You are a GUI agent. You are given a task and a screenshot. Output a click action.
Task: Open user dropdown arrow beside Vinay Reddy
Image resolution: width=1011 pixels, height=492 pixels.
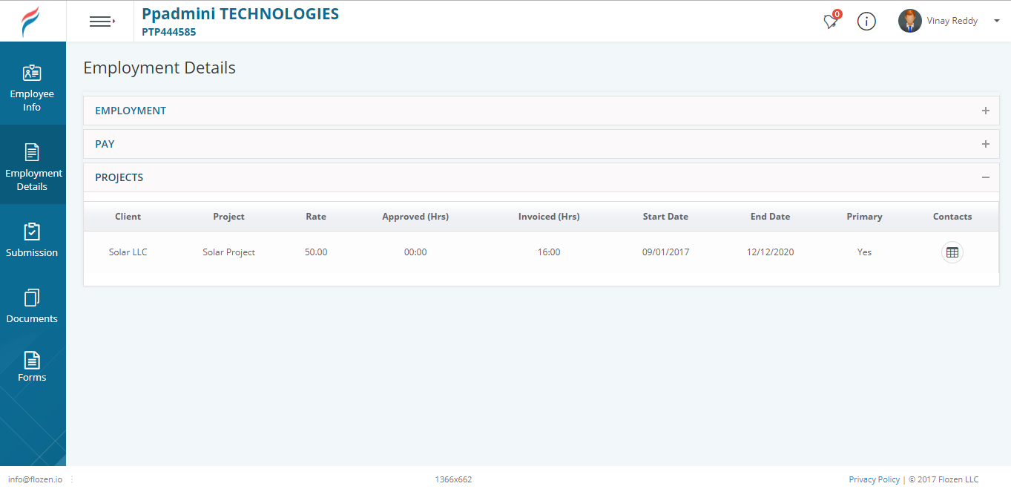tap(995, 22)
